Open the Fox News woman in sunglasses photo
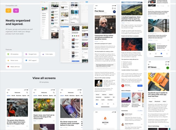The width and height of the screenshot is (176, 130). point(105,25)
